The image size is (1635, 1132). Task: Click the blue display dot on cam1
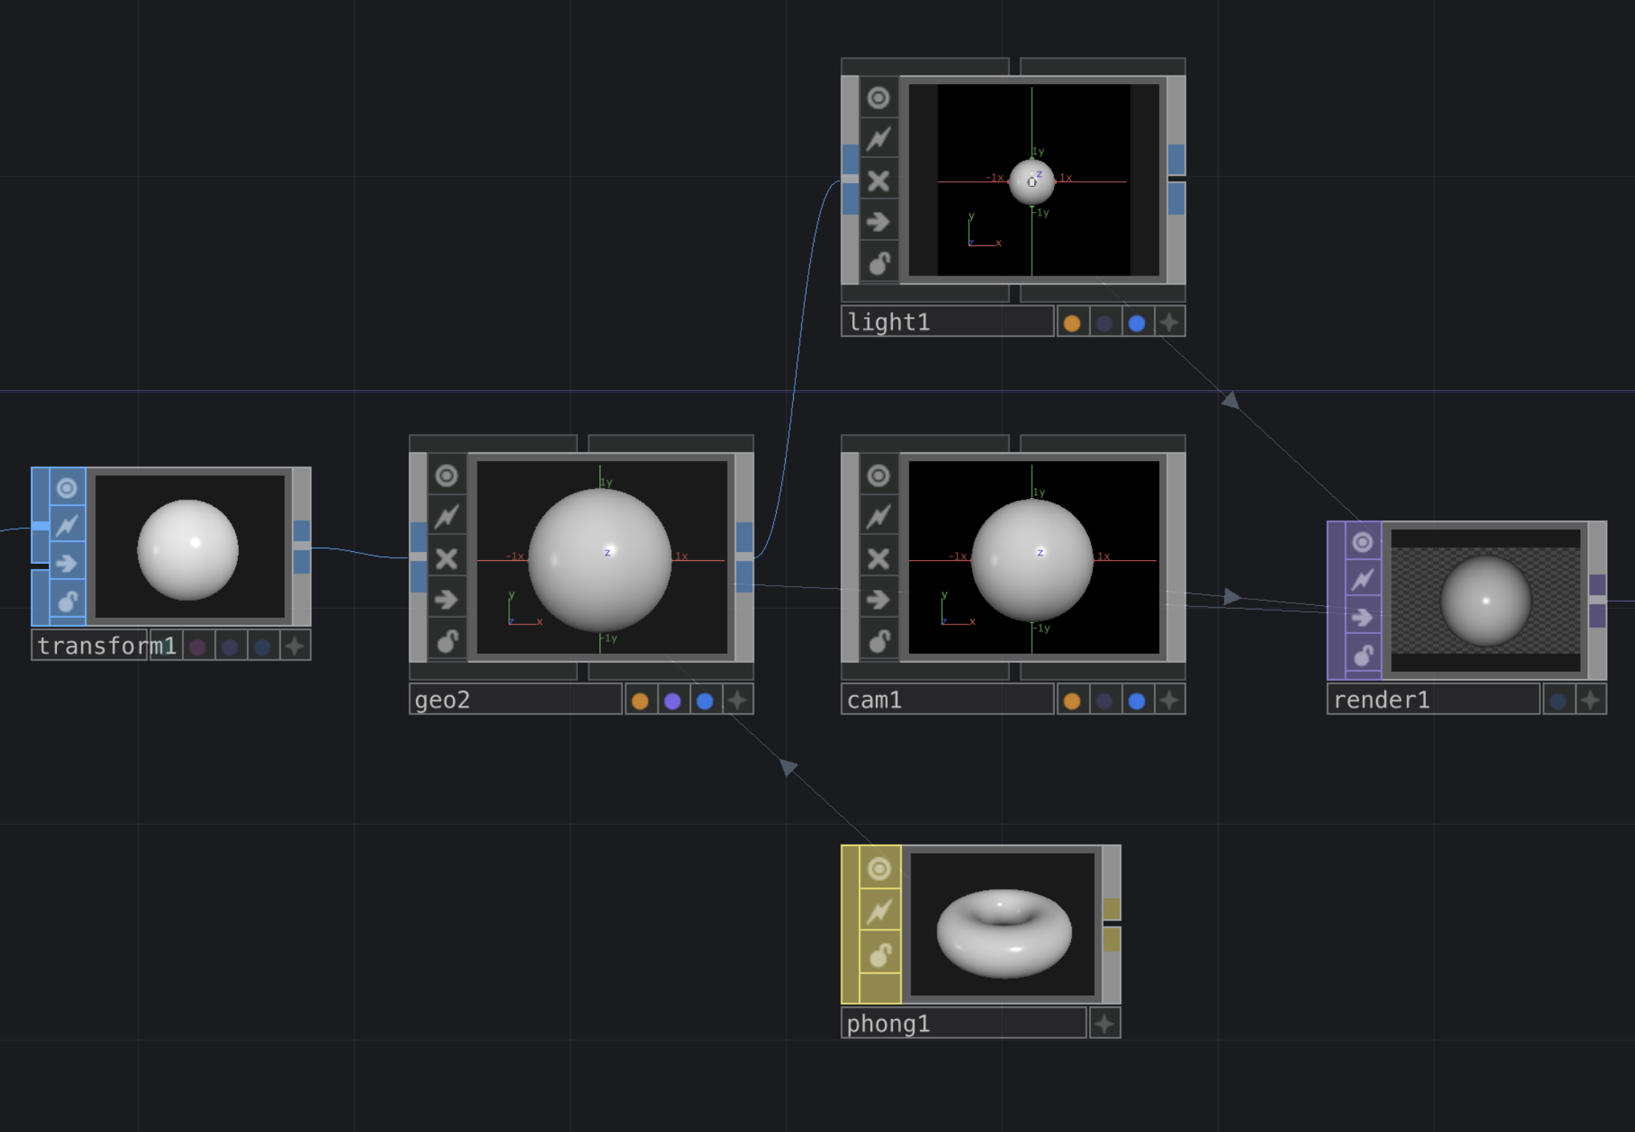pyautogui.click(x=1137, y=700)
